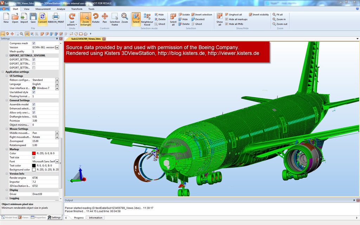This screenshot has height=225, width=360.
Task: Click the New file icon
Action: [x=6, y=18]
